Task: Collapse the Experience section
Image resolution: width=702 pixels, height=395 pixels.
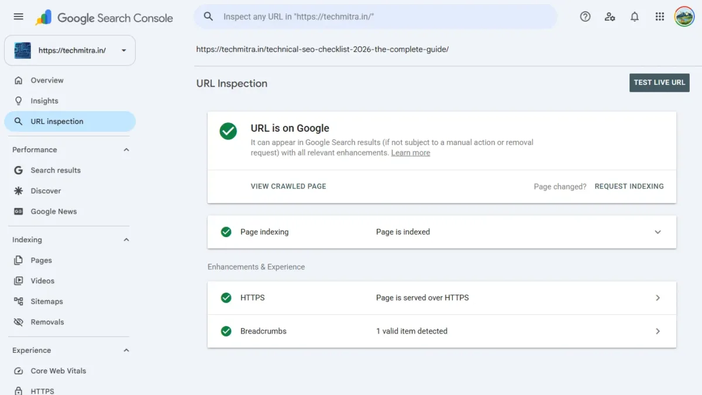Action: coord(126,351)
